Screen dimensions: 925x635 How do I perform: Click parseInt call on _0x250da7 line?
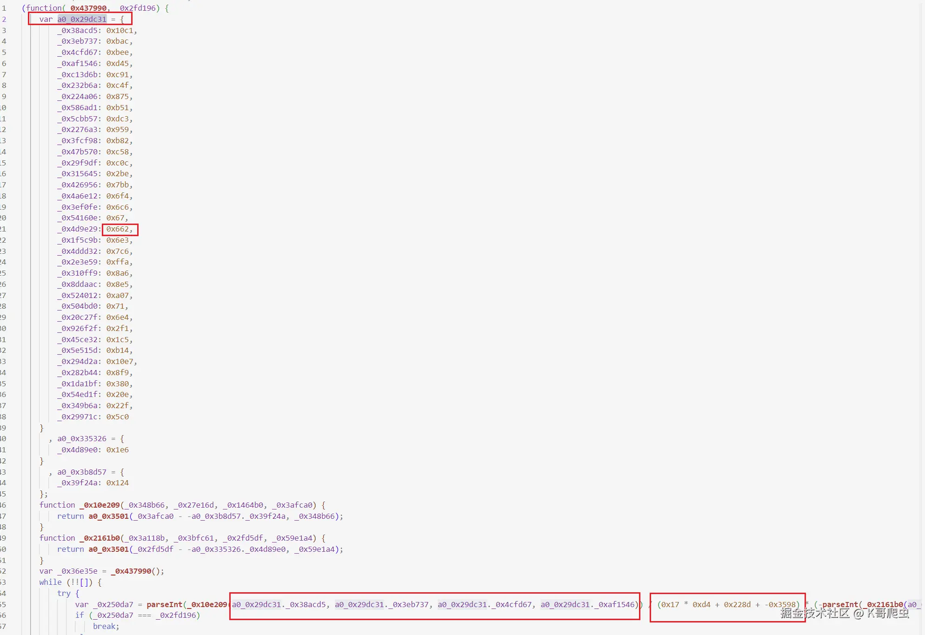tap(164, 604)
